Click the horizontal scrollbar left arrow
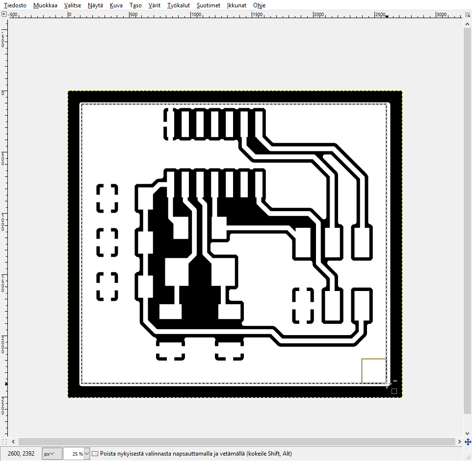This screenshot has width=472, height=461. 13,441
